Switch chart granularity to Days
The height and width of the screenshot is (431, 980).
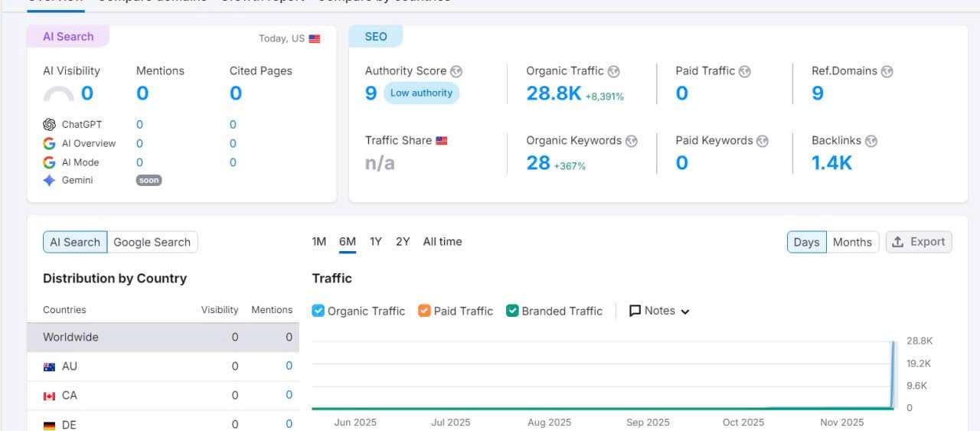click(x=806, y=242)
